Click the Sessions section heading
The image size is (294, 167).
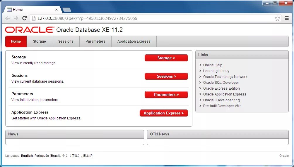tap(20, 75)
